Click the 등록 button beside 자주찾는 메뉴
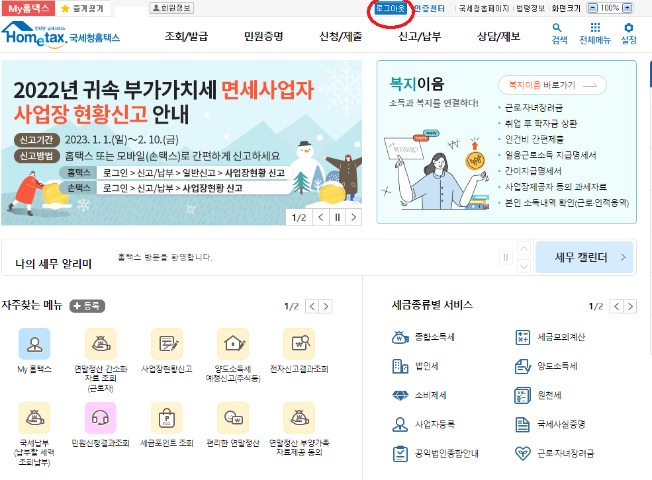 [x=87, y=306]
